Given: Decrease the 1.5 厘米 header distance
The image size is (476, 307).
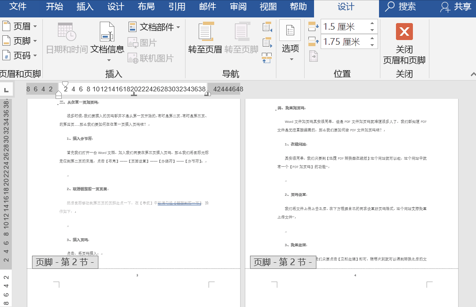Looking at the screenshot, I should click(x=372, y=30).
